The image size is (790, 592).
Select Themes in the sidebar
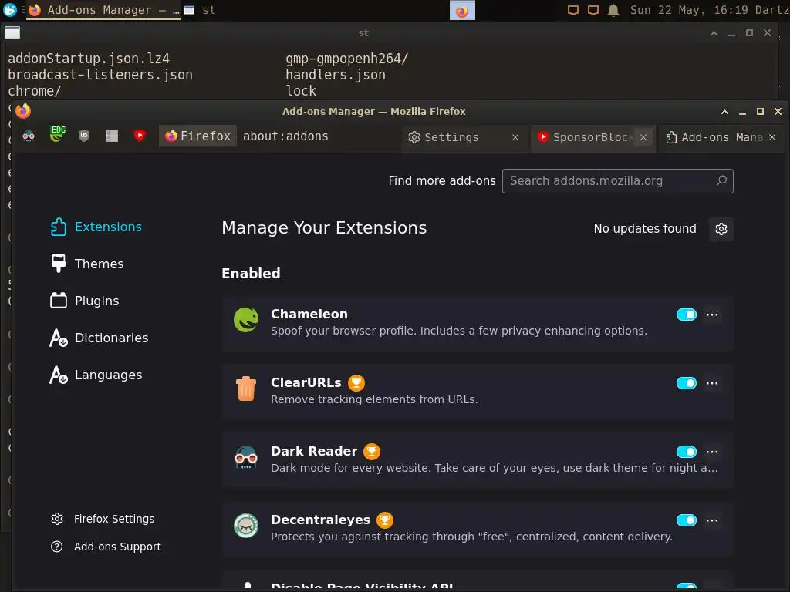coord(87,264)
